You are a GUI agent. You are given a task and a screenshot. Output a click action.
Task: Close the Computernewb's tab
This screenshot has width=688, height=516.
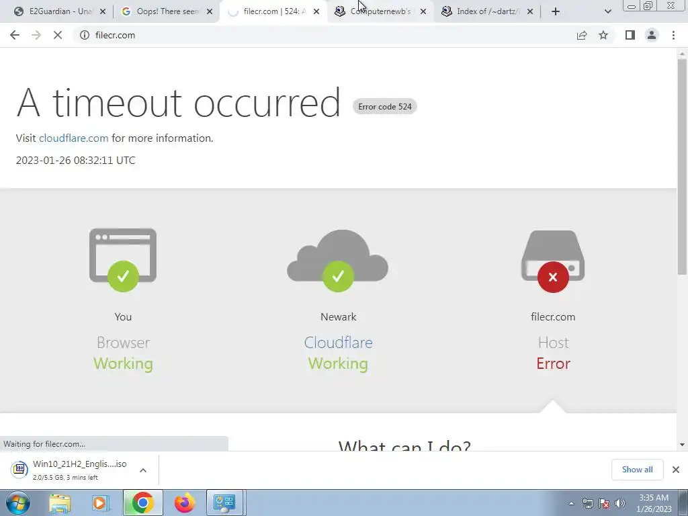423,11
